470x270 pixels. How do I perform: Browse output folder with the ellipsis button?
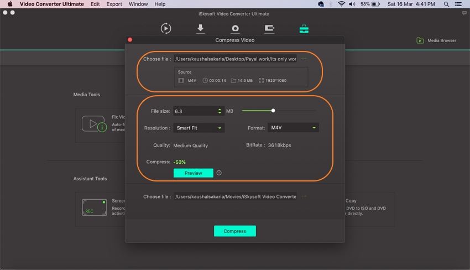[x=304, y=196]
